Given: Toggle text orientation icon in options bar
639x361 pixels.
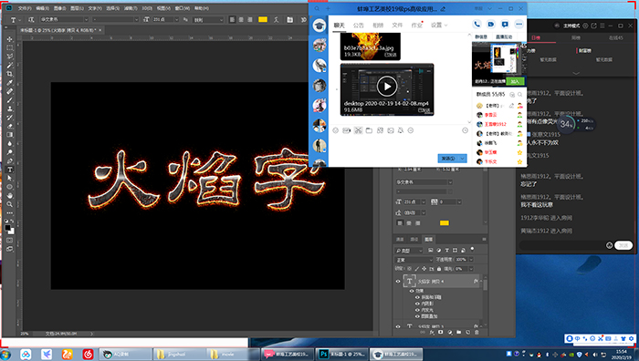Looking at the screenshot, I should tap(31, 19).
